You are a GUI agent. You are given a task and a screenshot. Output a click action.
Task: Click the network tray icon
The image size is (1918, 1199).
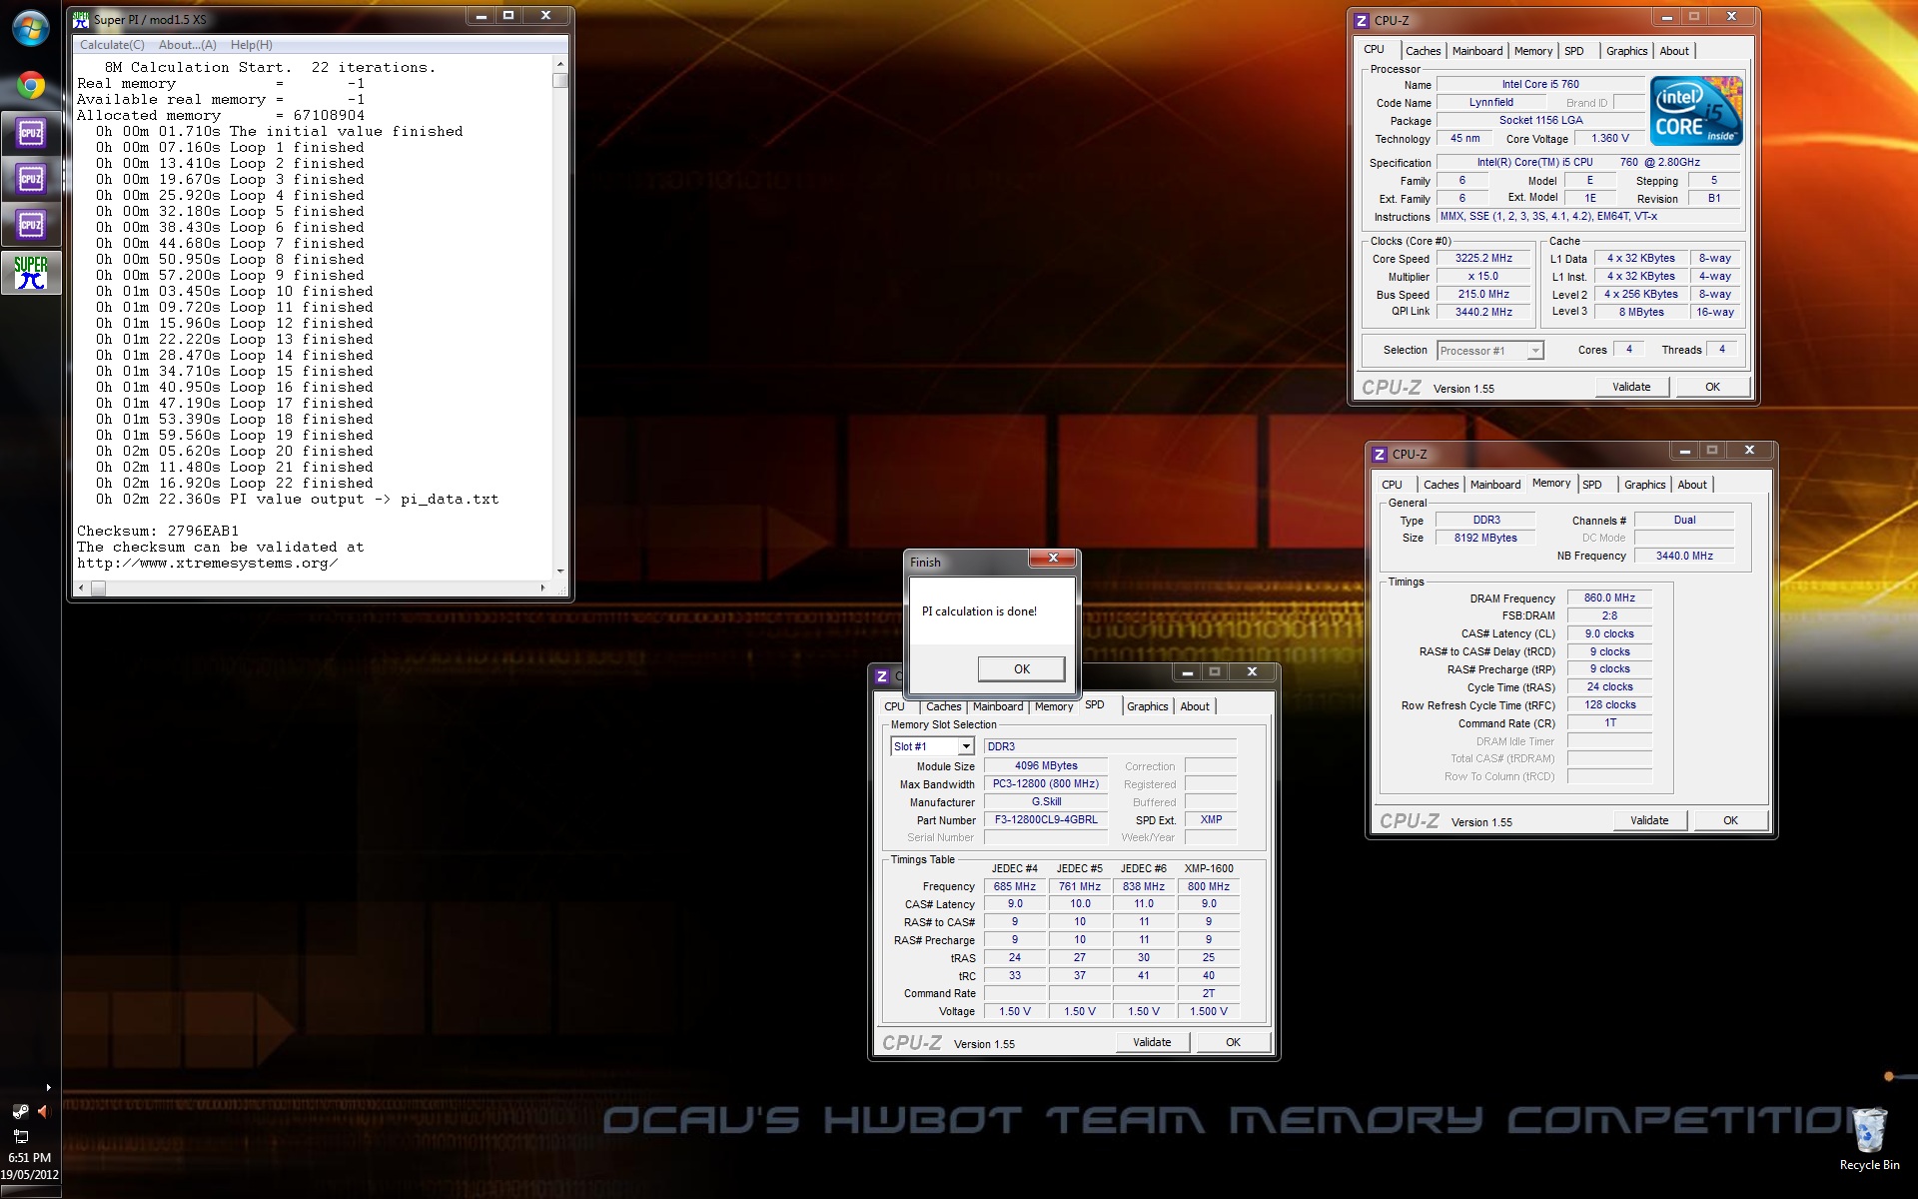point(20,1135)
